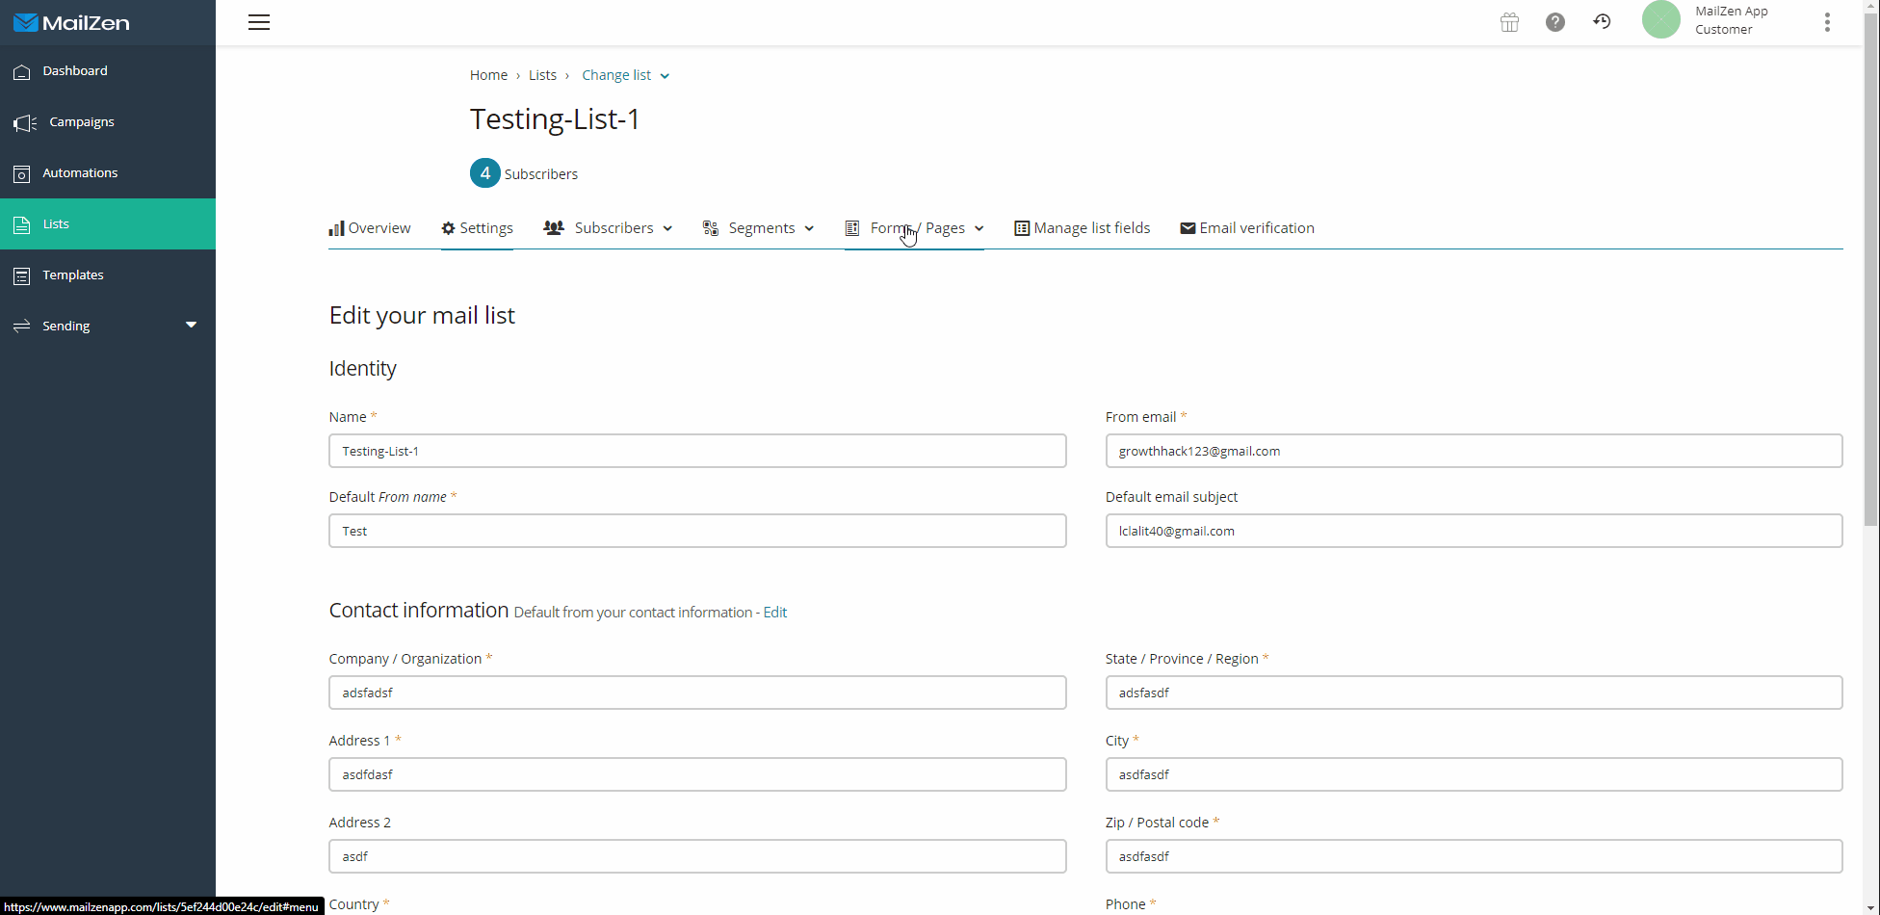The height and width of the screenshot is (915, 1880).
Task: Click the gift icon in the top bar
Action: tap(1509, 22)
